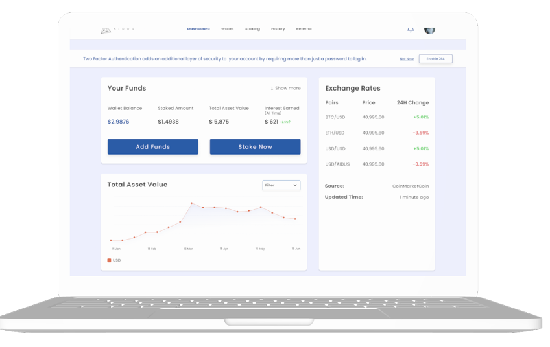
Task: Open the History tab
Action: 278,29
